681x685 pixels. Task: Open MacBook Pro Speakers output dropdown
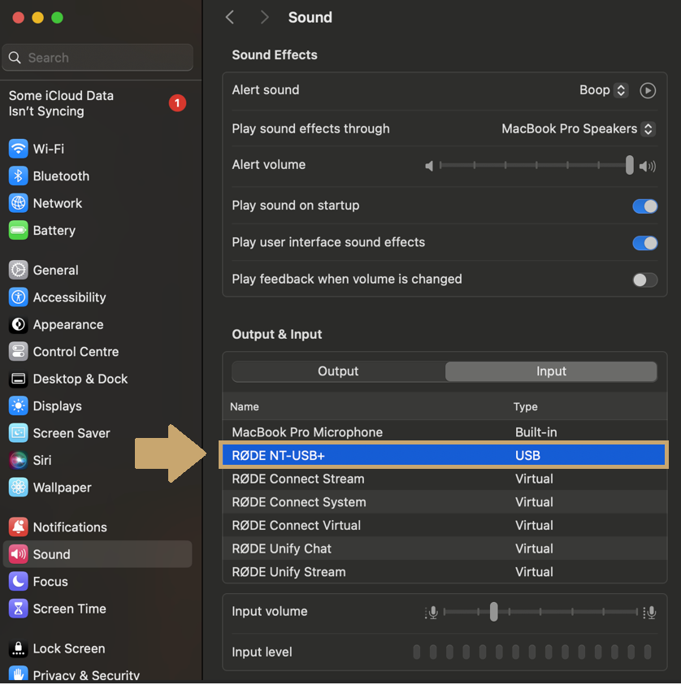(x=578, y=128)
